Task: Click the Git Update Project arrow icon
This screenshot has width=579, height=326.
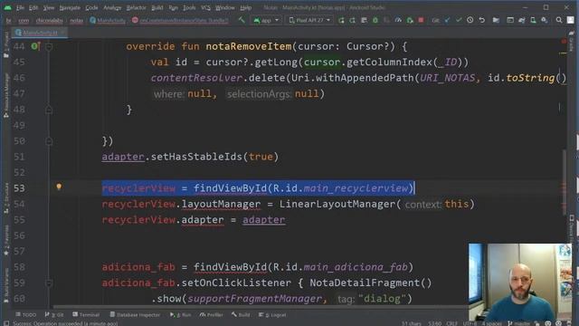Action: coord(447,20)
